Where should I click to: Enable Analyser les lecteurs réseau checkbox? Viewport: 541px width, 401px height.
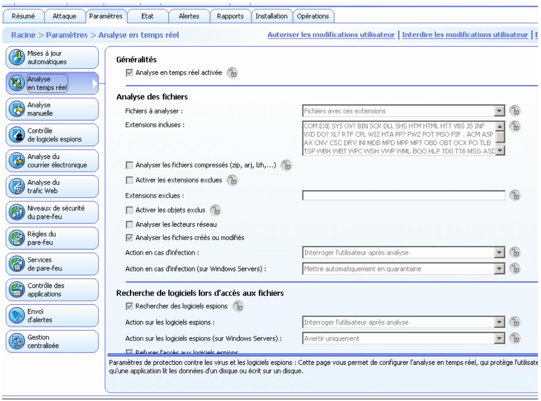(129, 224)
